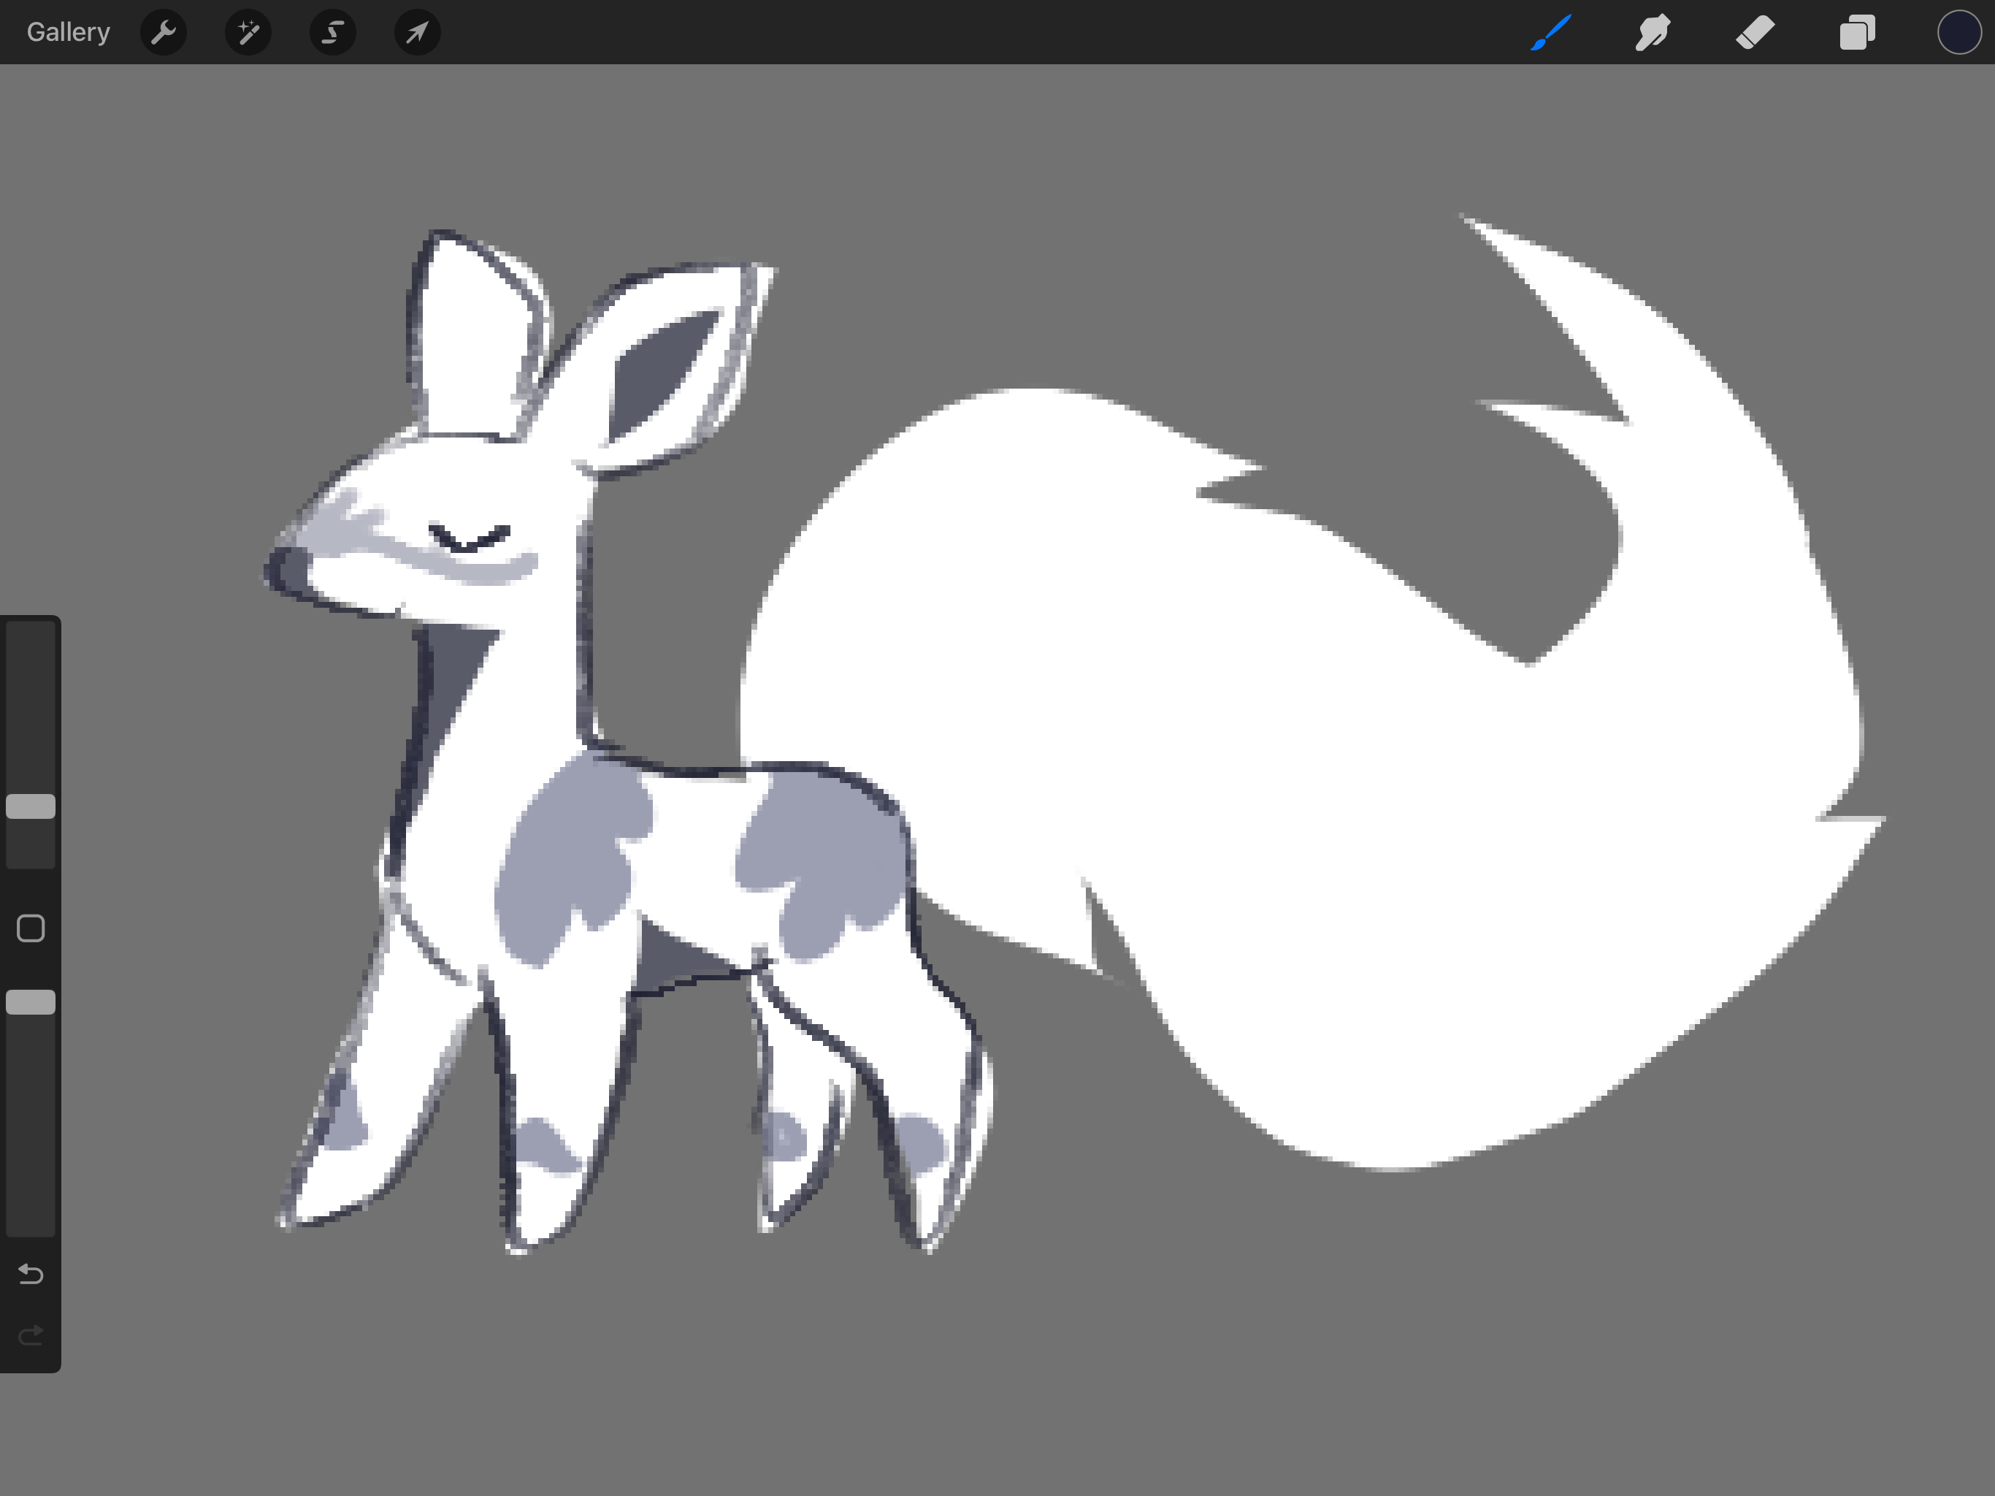Screen dimensions: 1995x1496
Task: Select the Smudge finger tool
Action: [x=1653, y=32]
